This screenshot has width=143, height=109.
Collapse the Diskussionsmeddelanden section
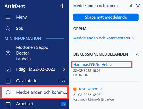pyautogui.click(x=137, y=54)
